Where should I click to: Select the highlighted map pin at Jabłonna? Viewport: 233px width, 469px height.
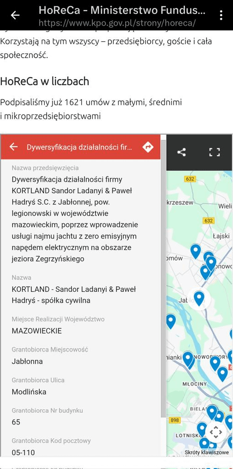199,298
